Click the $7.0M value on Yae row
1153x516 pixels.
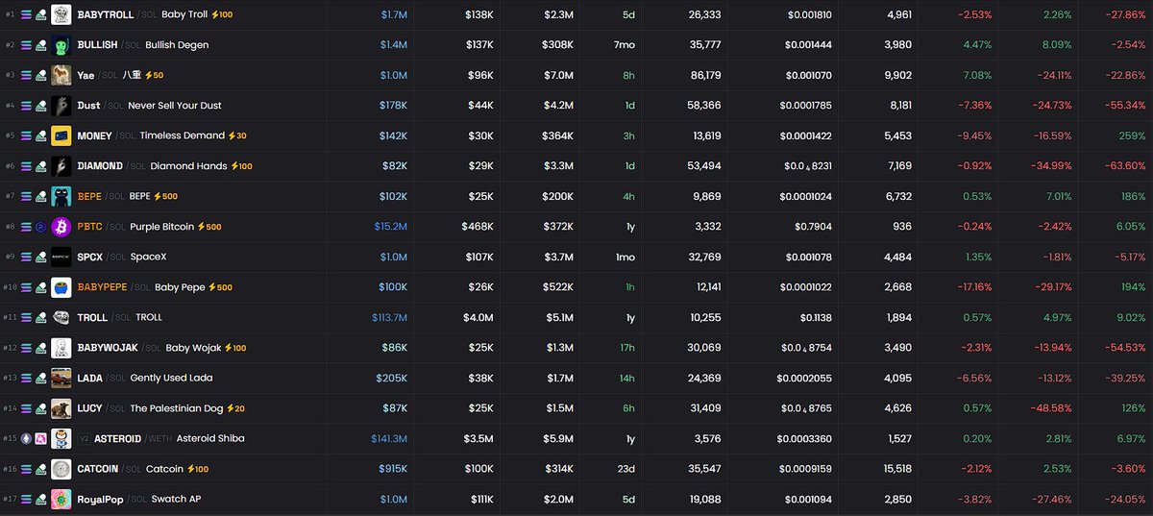point(557,75)
